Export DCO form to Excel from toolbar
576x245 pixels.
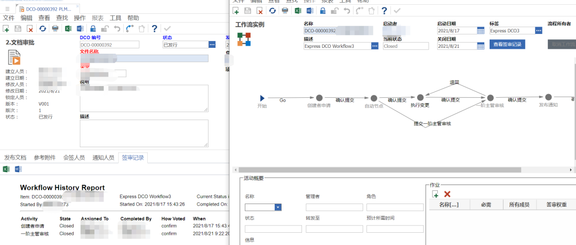coord(68,29)
